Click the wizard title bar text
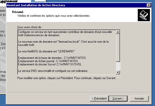Viewport: 155px width, 106px height. (36, 5)
